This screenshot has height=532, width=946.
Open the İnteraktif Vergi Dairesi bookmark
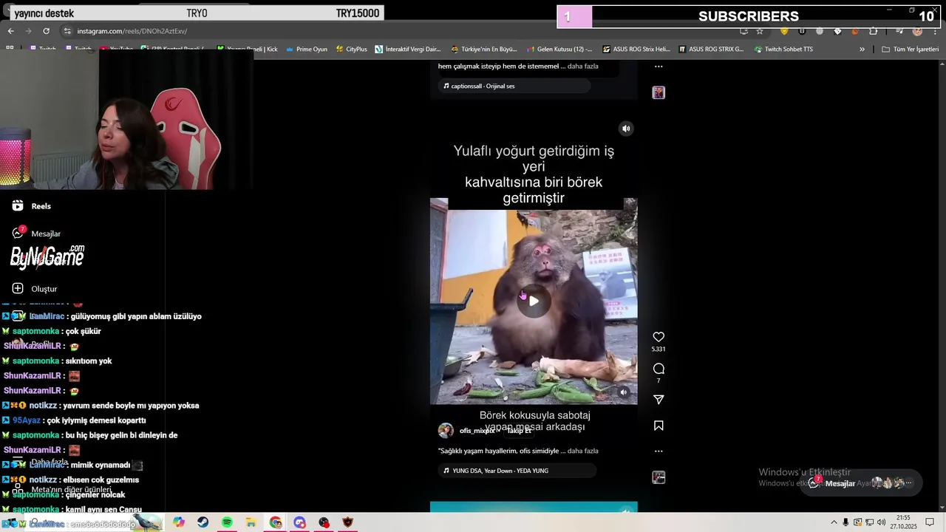coord(407,50)
